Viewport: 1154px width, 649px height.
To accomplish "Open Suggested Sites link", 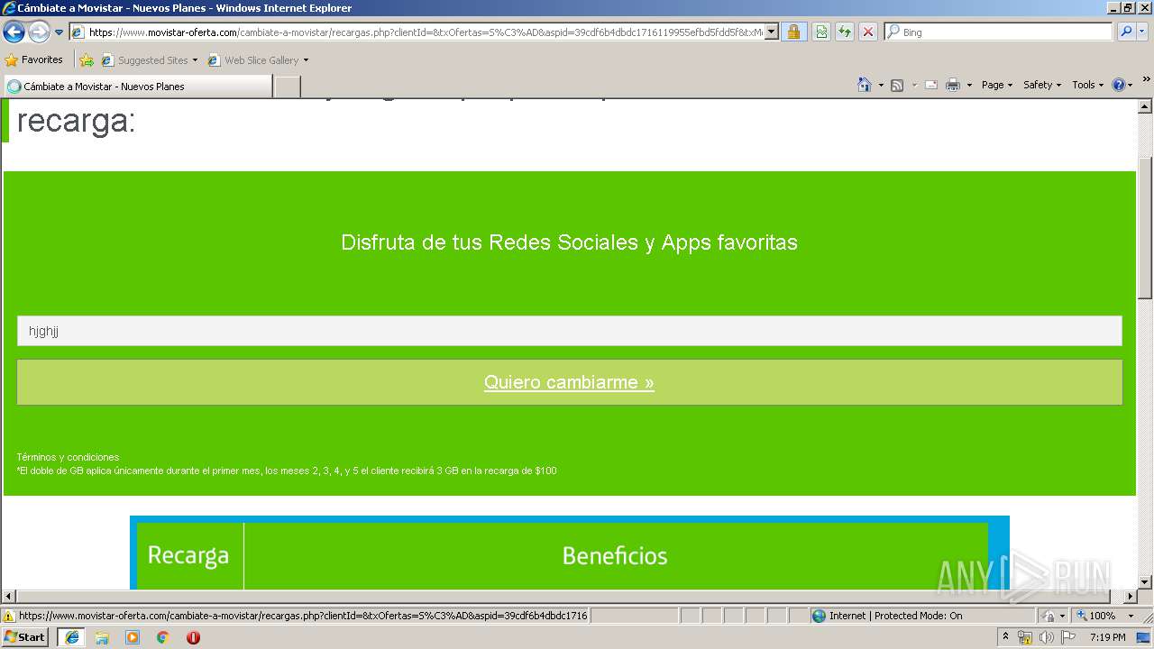I will 152,60.
